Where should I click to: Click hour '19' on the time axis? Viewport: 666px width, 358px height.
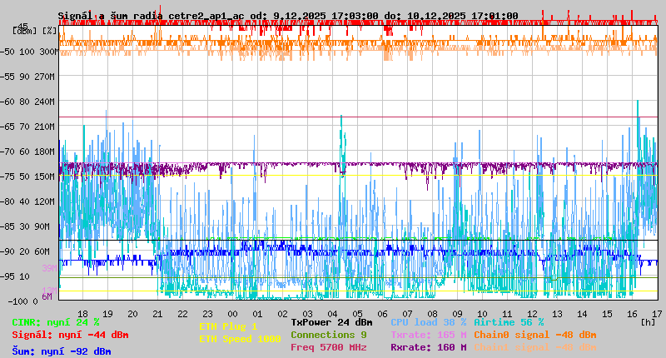click(108, 314)
